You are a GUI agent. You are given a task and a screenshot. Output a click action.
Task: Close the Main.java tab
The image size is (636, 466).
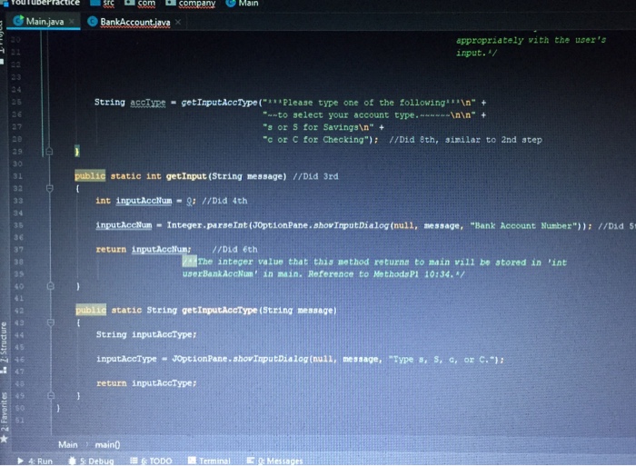72,22
